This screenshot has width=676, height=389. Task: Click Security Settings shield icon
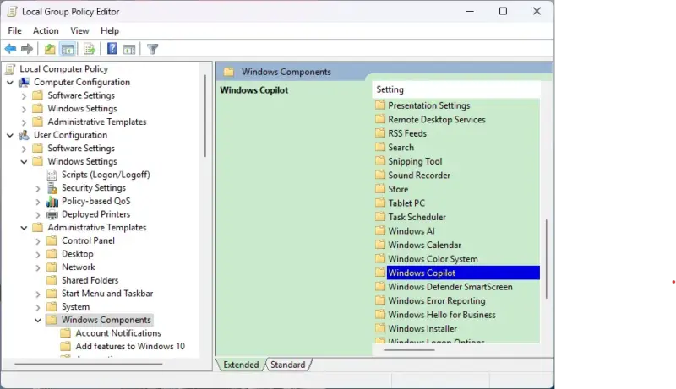[x=52, y=188]
